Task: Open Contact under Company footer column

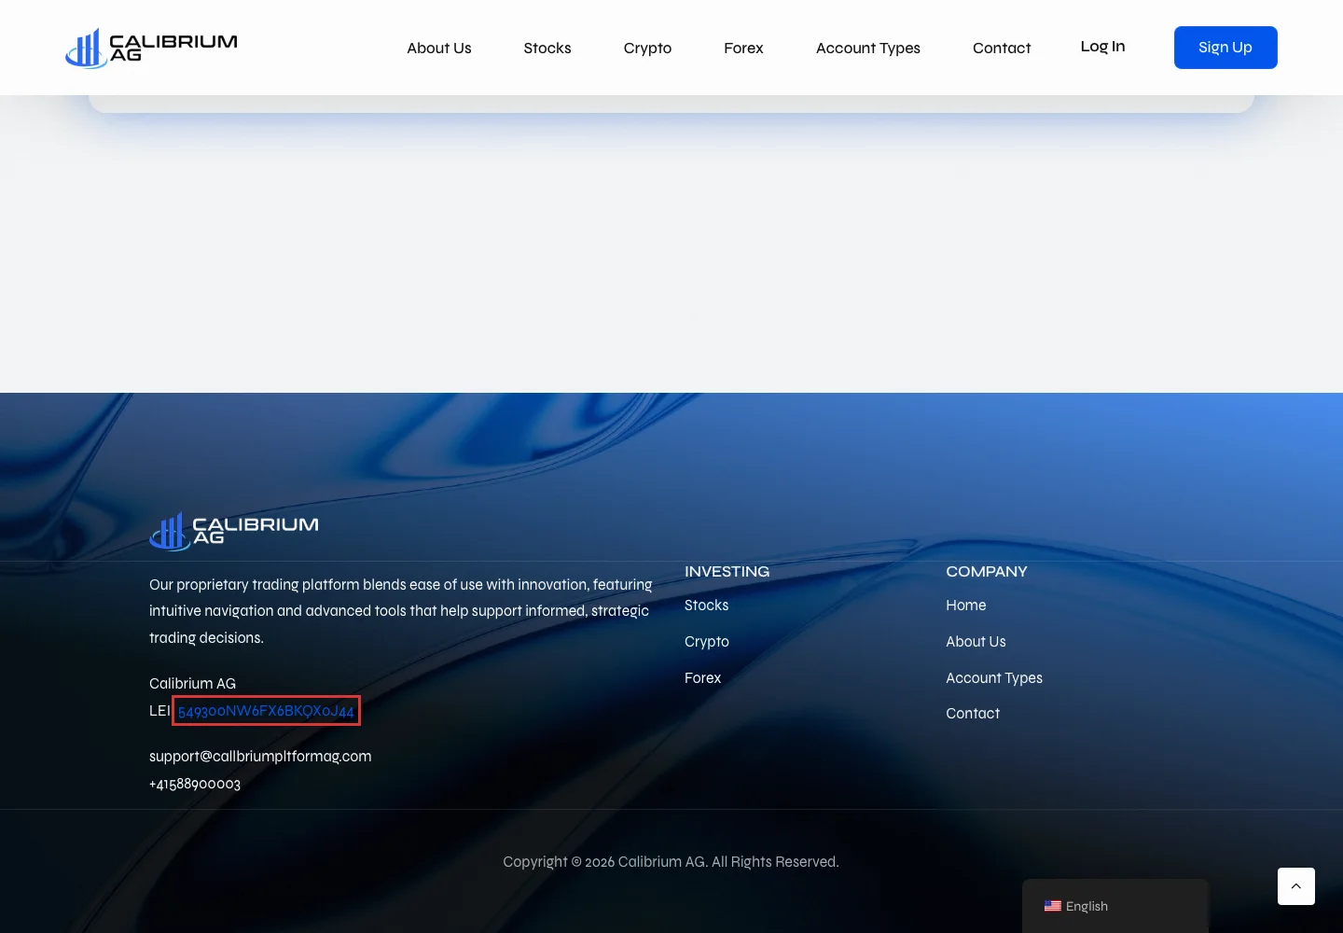Action: pyautogui.click(x=973, y=714)
